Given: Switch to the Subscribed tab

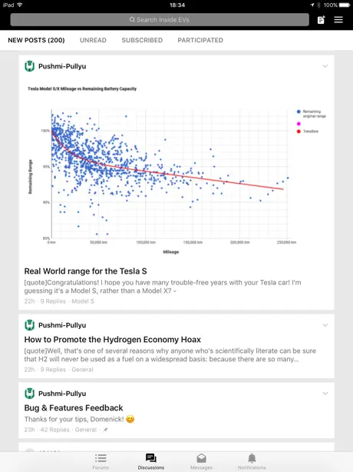Looking at the screenshot, I should [142, 40].
